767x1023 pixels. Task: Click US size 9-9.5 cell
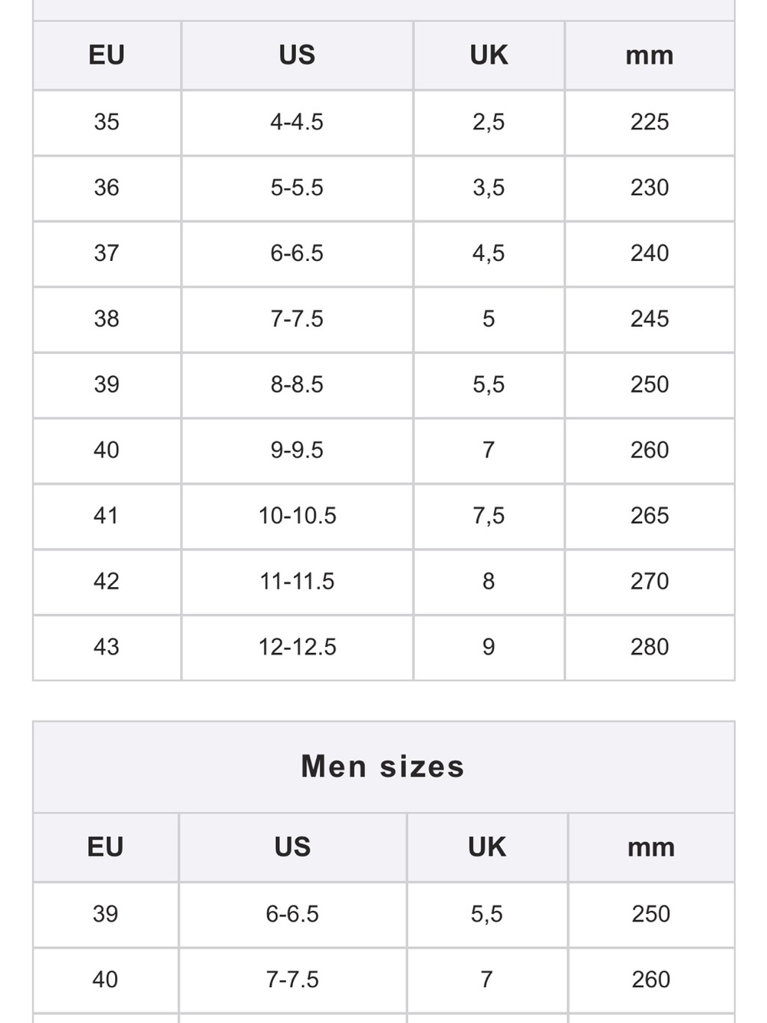[297, 450]
